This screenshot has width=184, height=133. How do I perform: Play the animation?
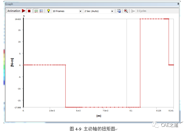pos(24,11)
